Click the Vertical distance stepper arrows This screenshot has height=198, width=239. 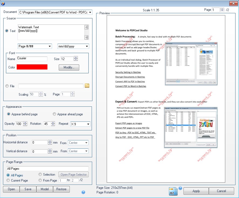click(x=50, y=151)
